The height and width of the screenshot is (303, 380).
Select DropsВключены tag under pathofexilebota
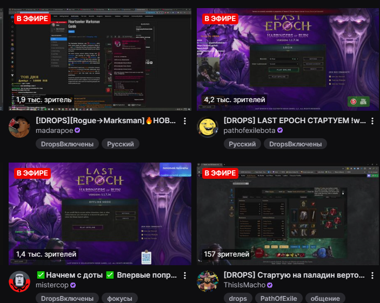tap(296, 144)
